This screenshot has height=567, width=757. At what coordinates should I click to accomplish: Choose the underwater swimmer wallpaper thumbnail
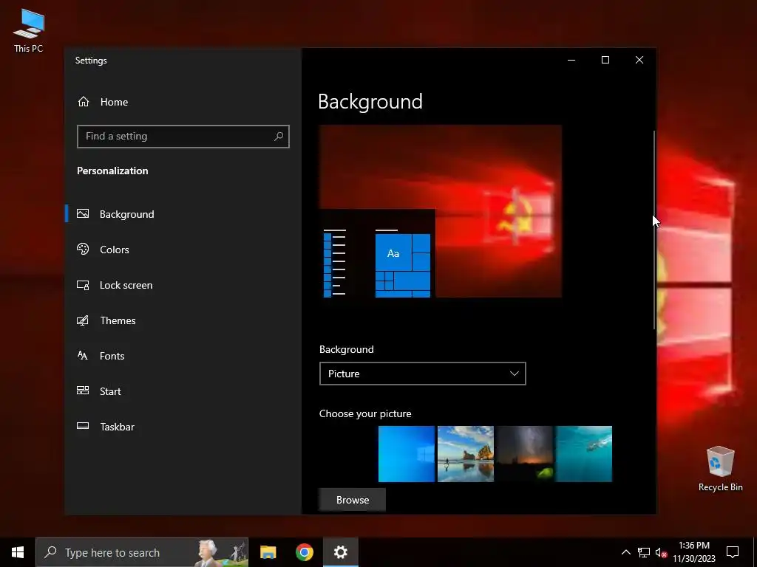[584, 454]
